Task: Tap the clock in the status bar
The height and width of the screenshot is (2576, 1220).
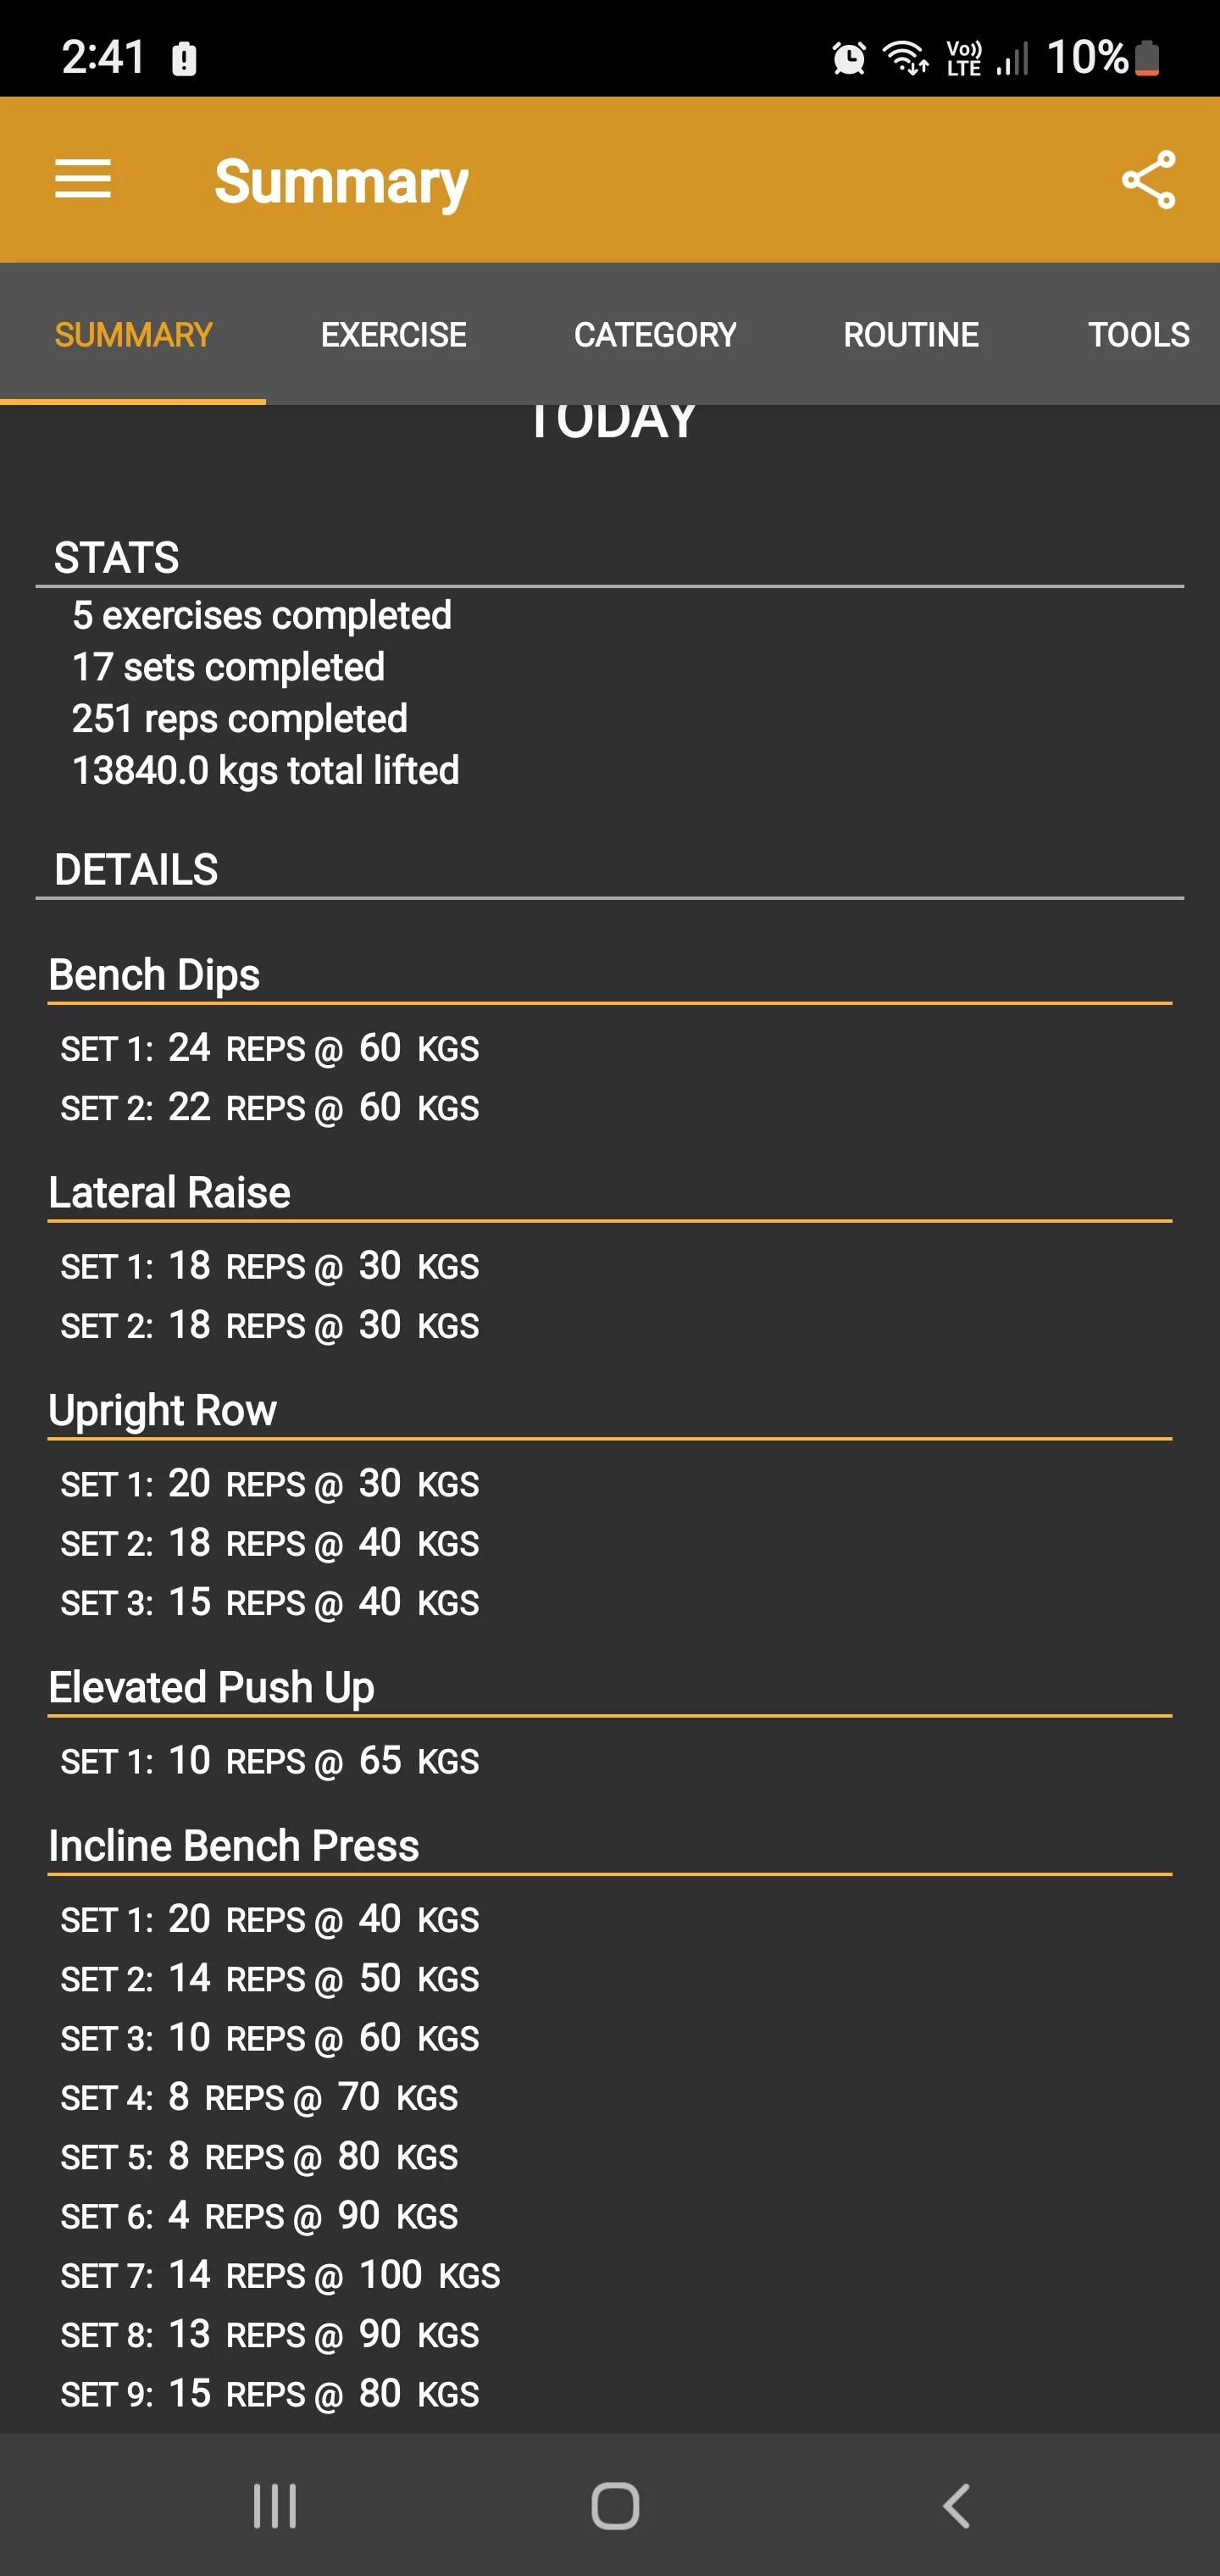Action: click(x=103, y=57)
